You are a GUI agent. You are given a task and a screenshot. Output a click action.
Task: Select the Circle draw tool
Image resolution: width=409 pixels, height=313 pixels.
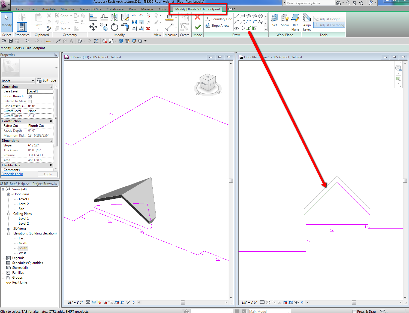pyautogui.click(x=261, y=16)
